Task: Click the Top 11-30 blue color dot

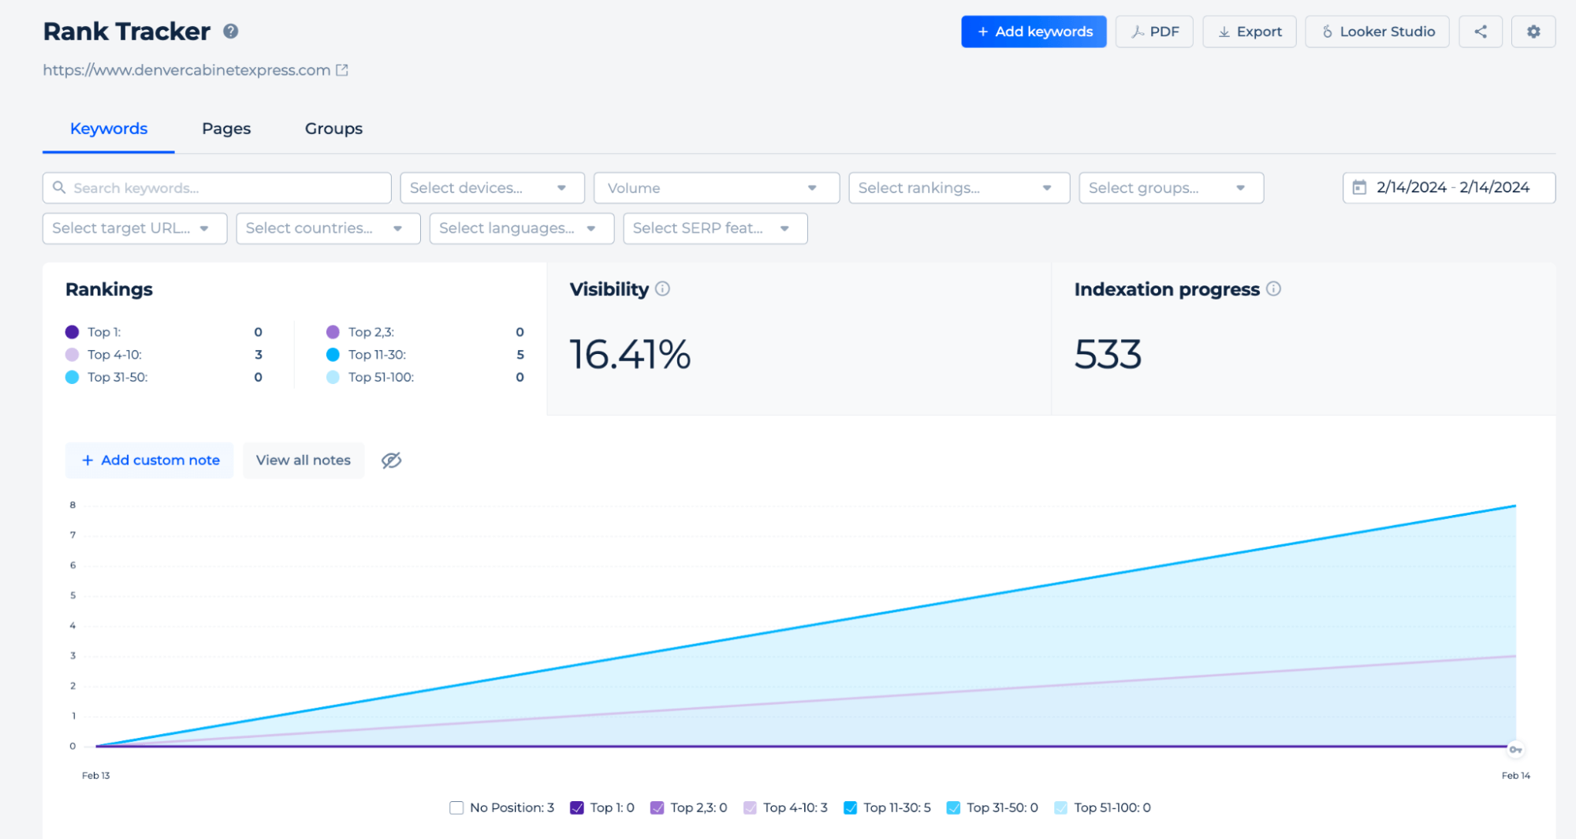Action: coord(333,355)
